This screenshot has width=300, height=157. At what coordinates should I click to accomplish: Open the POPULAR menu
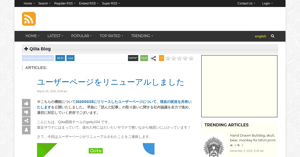click(x=81, y=36)
